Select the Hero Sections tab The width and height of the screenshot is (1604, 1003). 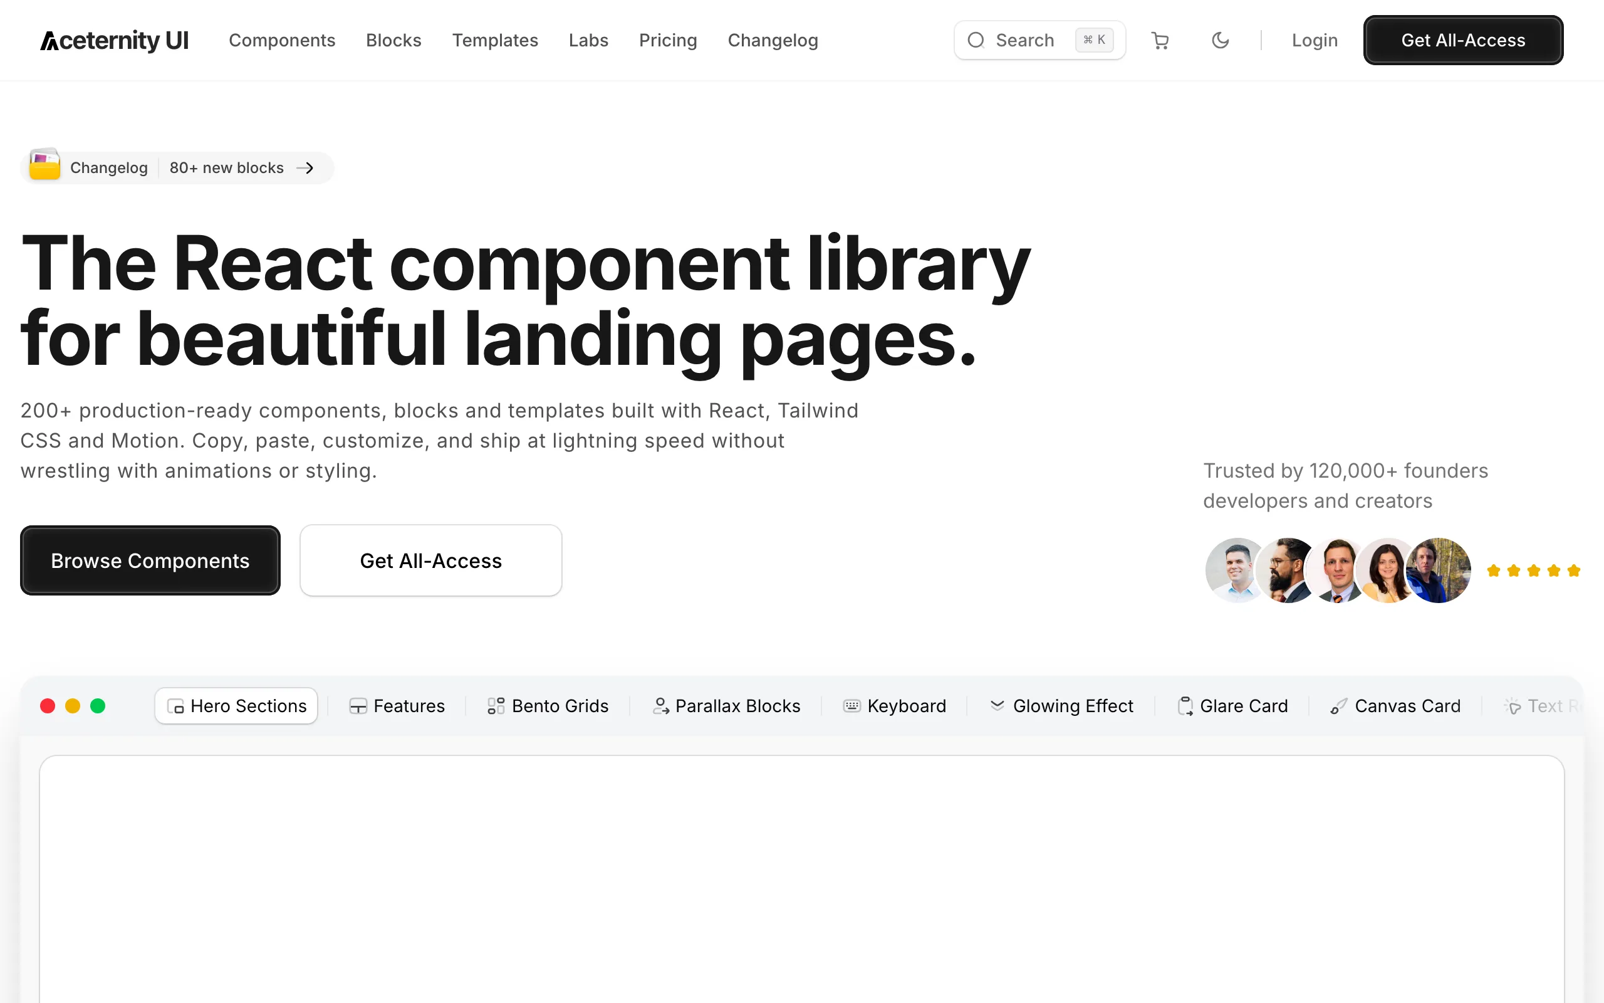[237, 706]
